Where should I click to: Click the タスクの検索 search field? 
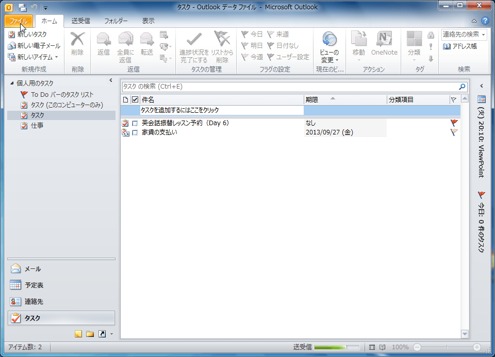(290, 87)
